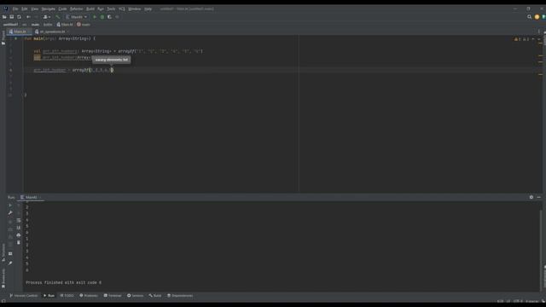This screenshot has height=307, width=546.
Task: Open the Navigate menu
Action: pos(49,9)
